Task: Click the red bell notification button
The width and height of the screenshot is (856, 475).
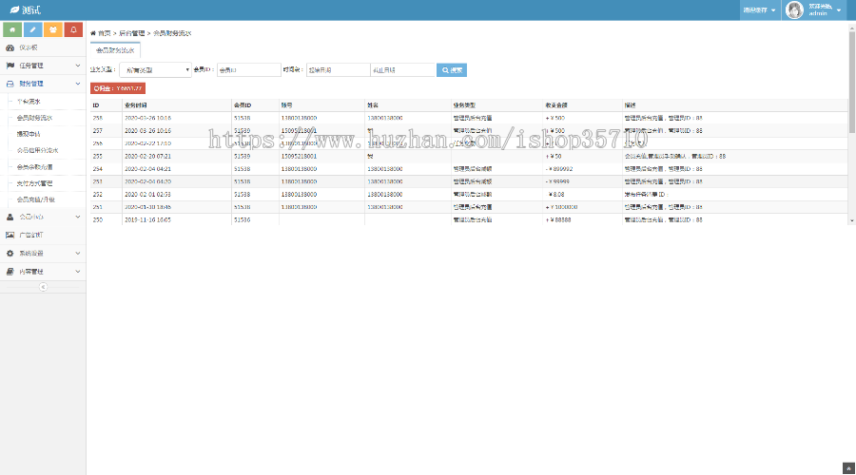Action: coord(74,29)
